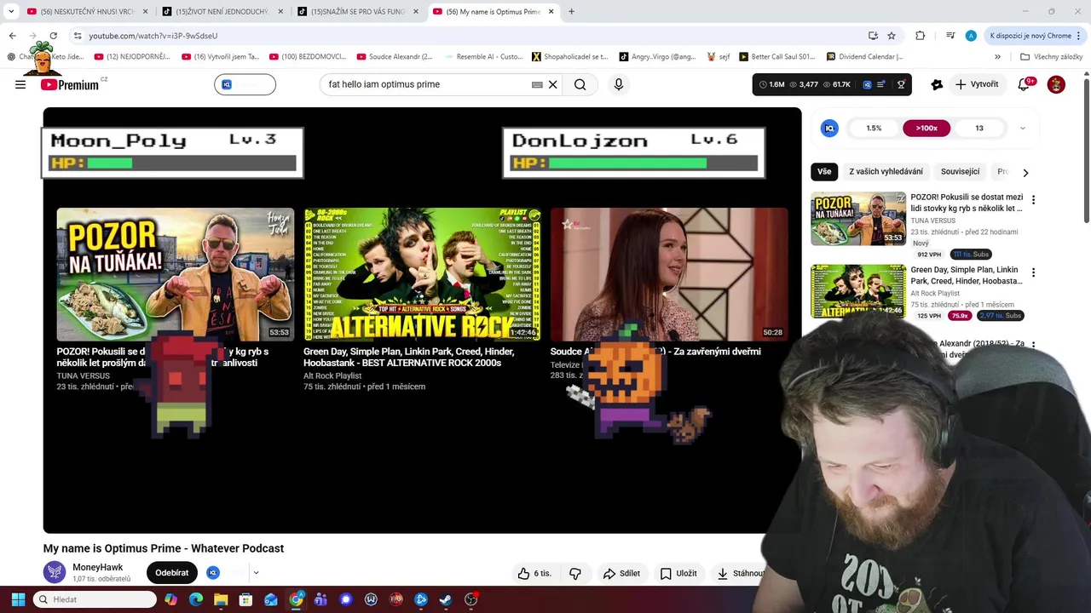Image resolution: width=1091 pixels, height=613 pixels.
Task: Click the >100x vidIQ pill
Action: pyautogui.click(x=926, y=128)
